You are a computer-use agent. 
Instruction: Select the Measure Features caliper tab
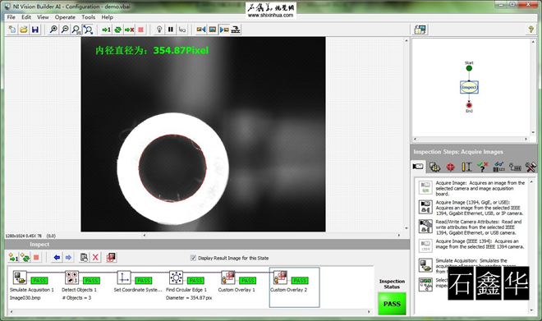(x=466, y=167)
